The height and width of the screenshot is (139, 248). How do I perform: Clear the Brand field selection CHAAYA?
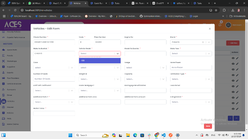tap(203, 42)
